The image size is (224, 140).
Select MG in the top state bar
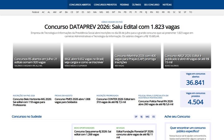point(101,12)
